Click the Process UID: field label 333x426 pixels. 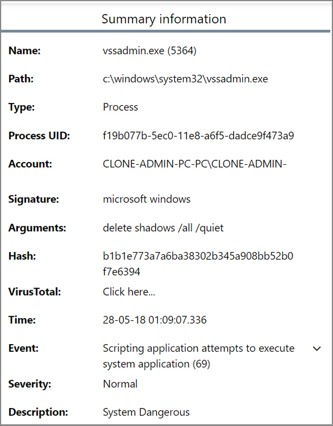point(39,136)
